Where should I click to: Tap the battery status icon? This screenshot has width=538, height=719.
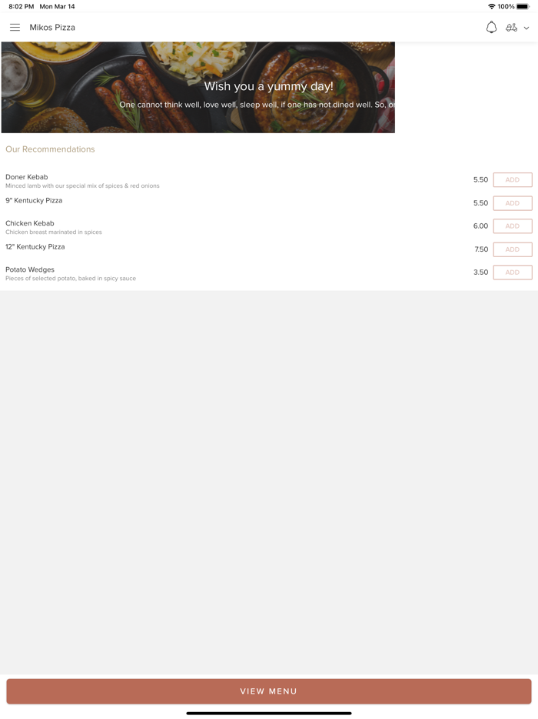523,6
